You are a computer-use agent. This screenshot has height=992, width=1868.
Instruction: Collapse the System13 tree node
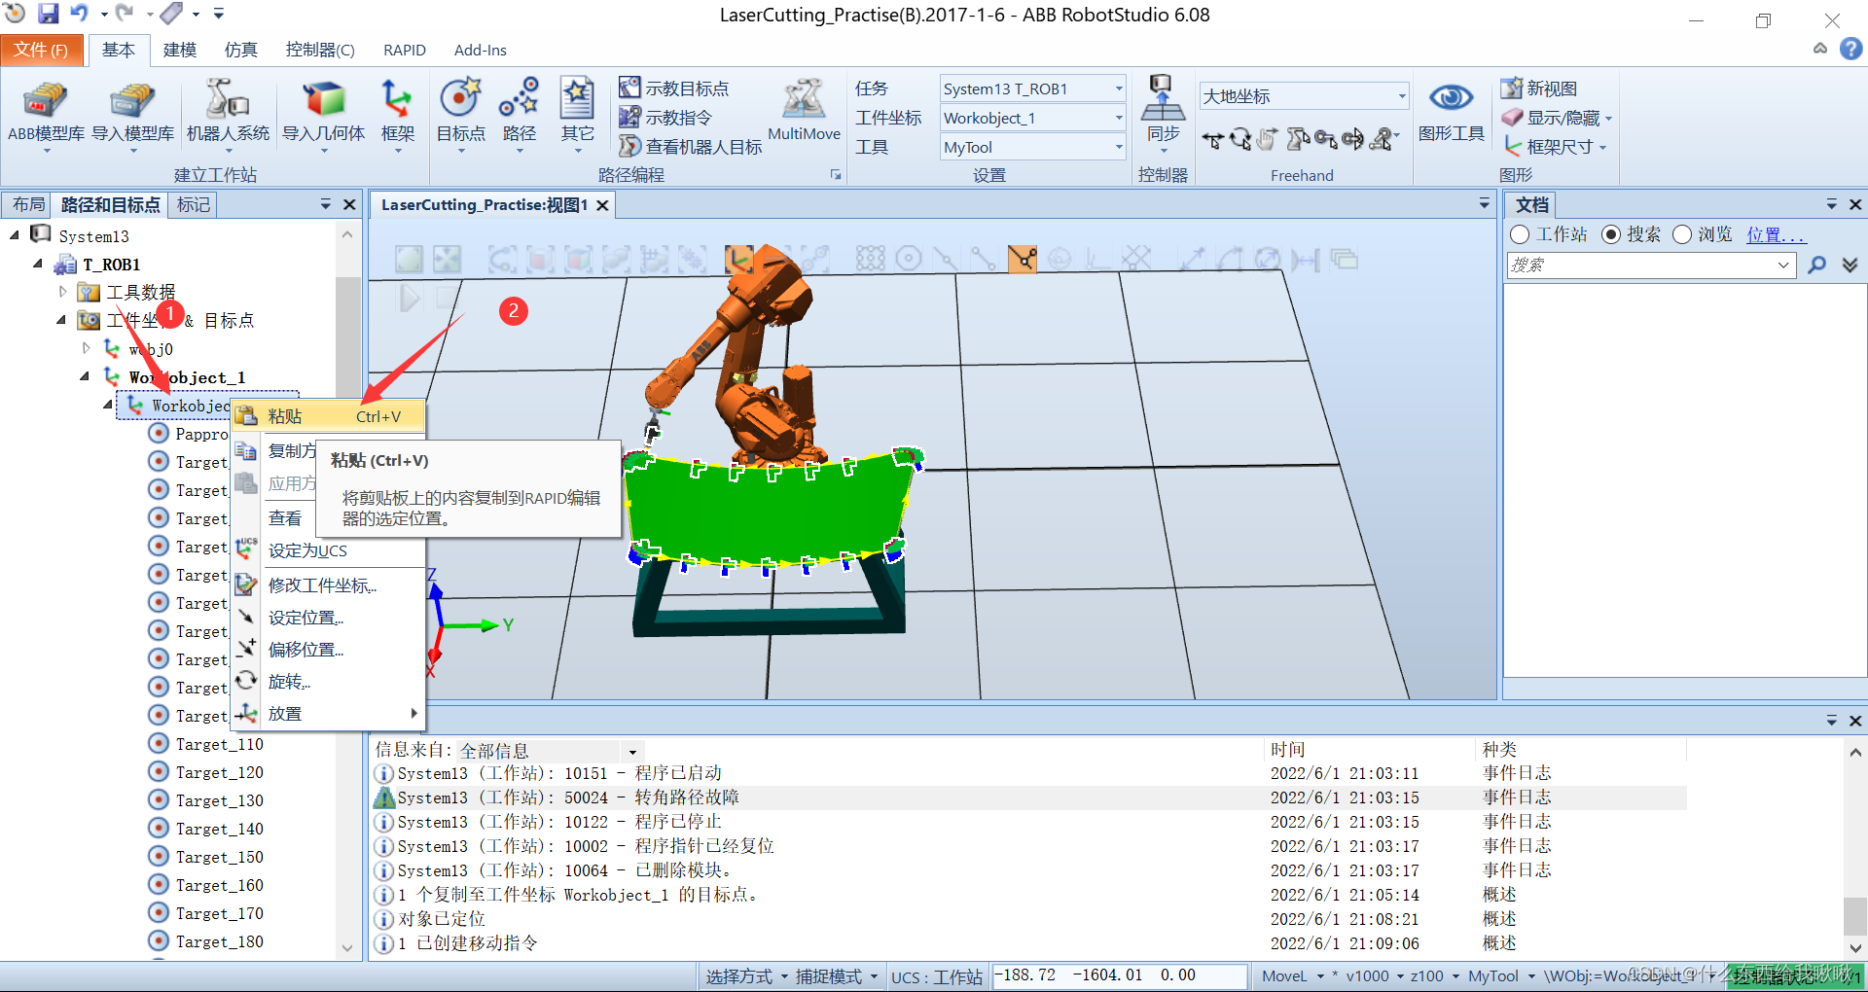pos(15,235)
